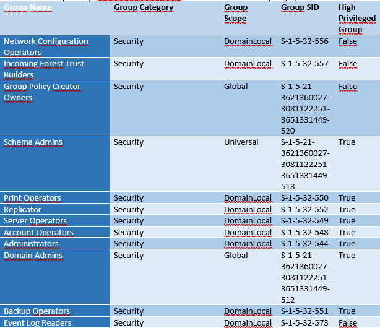The height and width of the screenshot is (328, 380).
Task: Click the Group Category column header
Action: (x=144, y=7)
